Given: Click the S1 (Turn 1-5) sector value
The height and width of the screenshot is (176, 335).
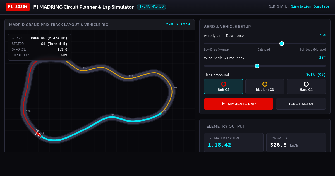Looking at the screenshot, I should coord(54,44).
